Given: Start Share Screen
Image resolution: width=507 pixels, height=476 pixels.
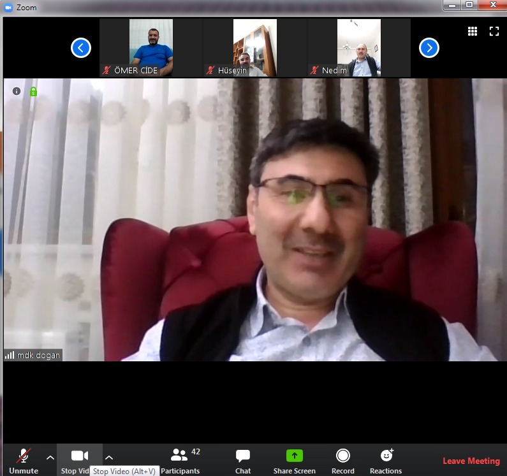Looking at the screenshot, I should pyautogui.click(x=294, y=460).
